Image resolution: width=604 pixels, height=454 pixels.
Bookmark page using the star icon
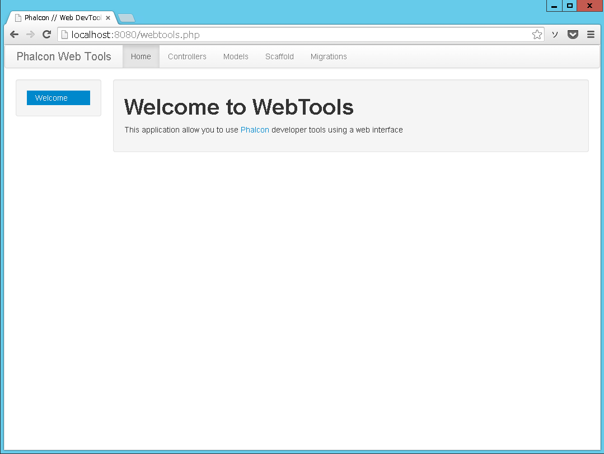(x=537, y=35)
